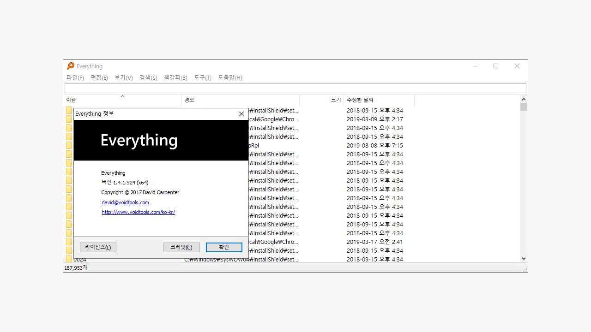Click the large Everything banner logo
This screenshot has width=591, height=332.
click(139, 141)
